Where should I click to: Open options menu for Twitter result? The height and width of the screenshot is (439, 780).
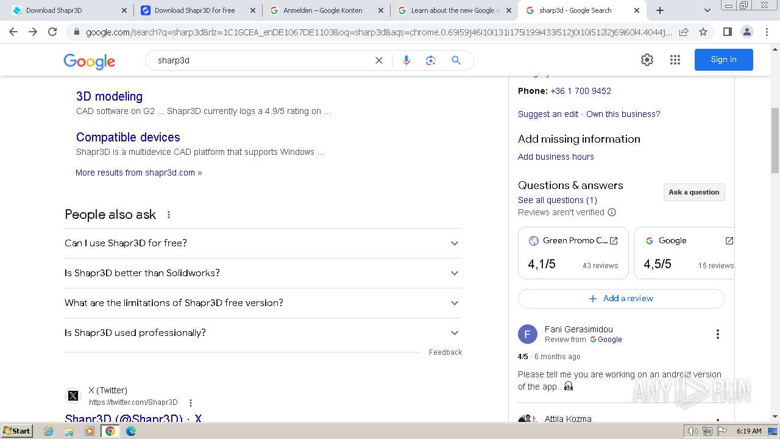pyautogui.click(x=191, y=403)
